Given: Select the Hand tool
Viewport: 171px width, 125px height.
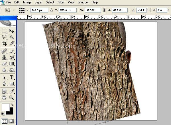Looking at the screenshot, I should (4, 98).
